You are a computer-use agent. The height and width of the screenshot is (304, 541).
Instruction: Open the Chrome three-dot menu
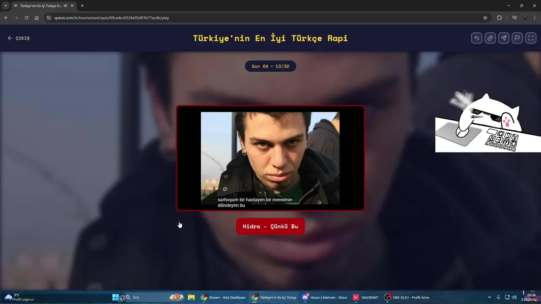535,18
